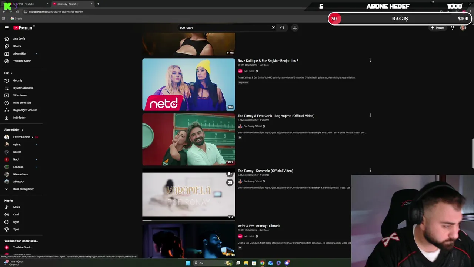Go back with the browser back arrow
Viewport: 474px width, 267px height.
4,12
